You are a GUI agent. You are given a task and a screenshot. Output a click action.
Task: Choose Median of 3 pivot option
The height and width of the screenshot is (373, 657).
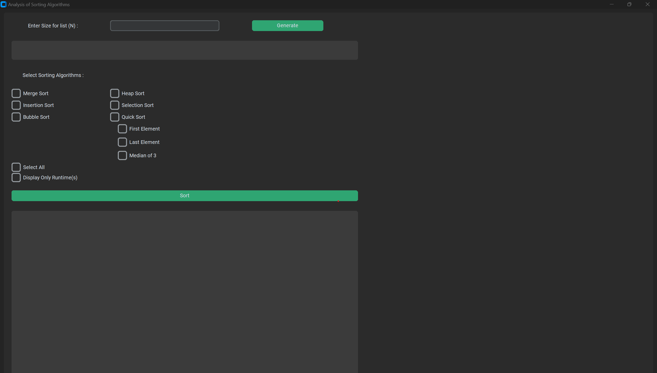pos(122,155)
